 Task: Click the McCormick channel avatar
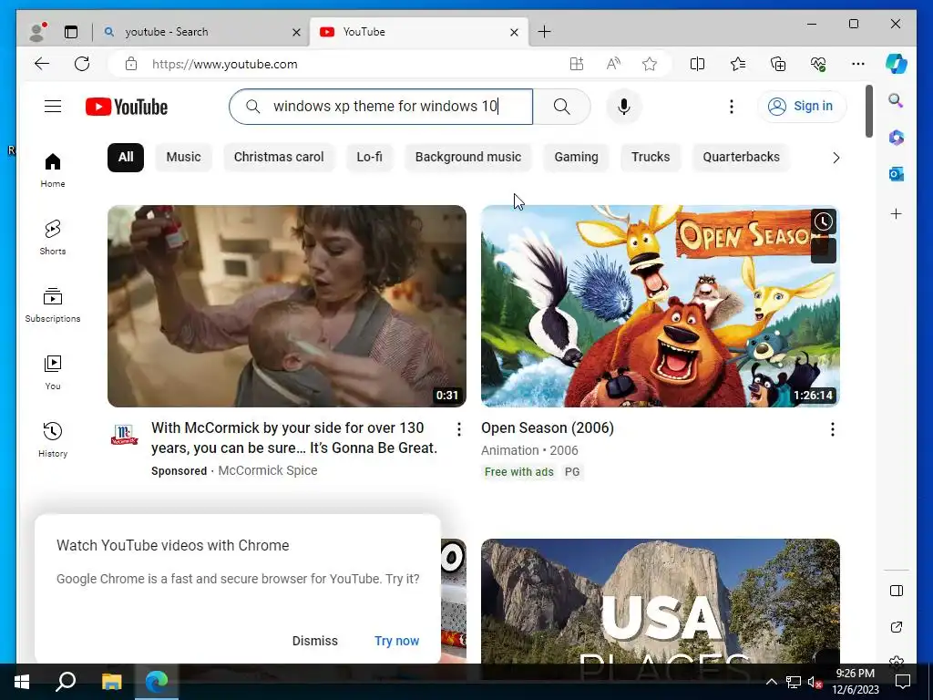(124, 435)
